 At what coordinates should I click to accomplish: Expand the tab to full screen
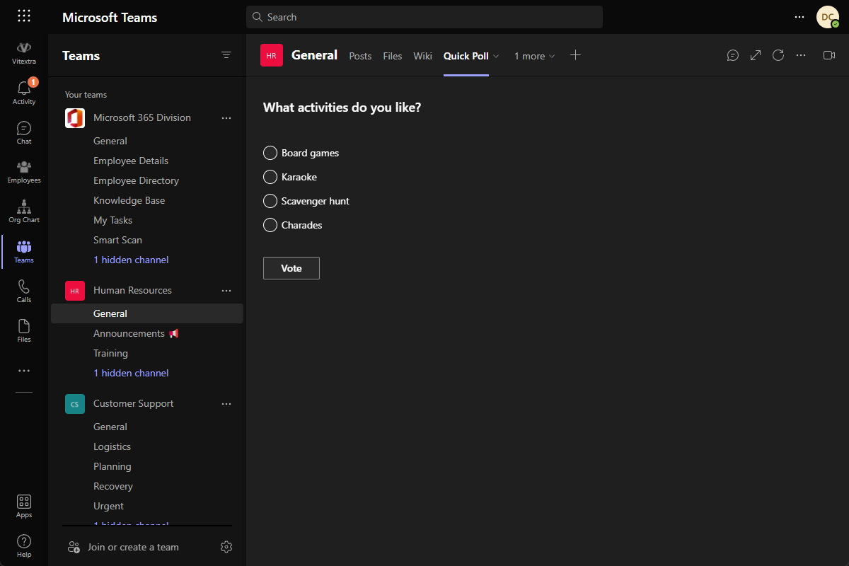[756, 55]
